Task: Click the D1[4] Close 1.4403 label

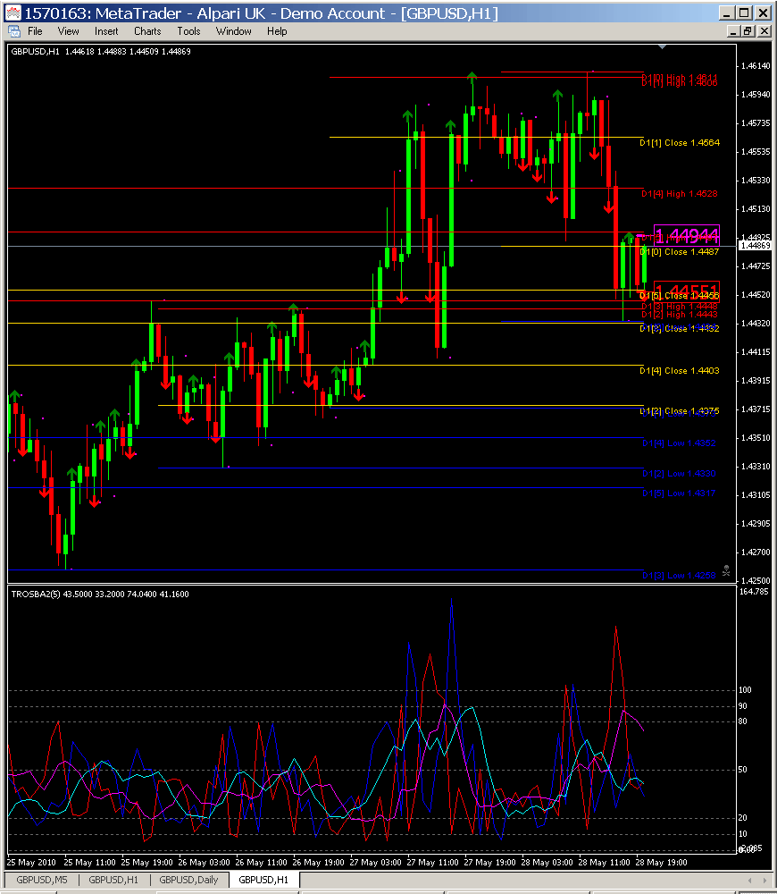Action: pos(680,371)
